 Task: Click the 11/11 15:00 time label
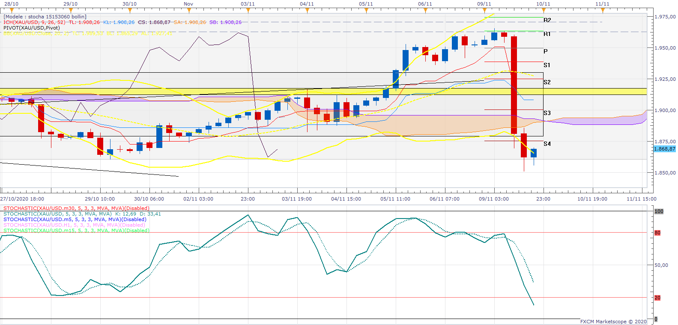642,199
